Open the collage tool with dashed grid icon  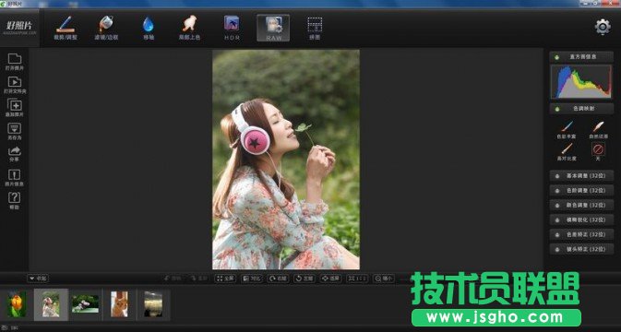click(315, 28)
